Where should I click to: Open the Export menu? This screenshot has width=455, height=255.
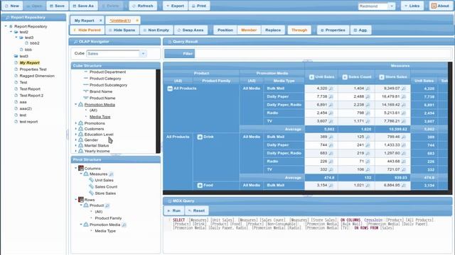click(175, 6)
